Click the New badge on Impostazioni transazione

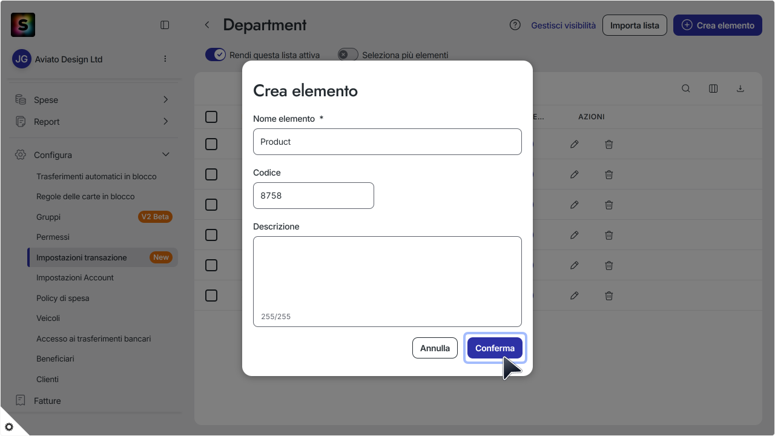point(161,257)
